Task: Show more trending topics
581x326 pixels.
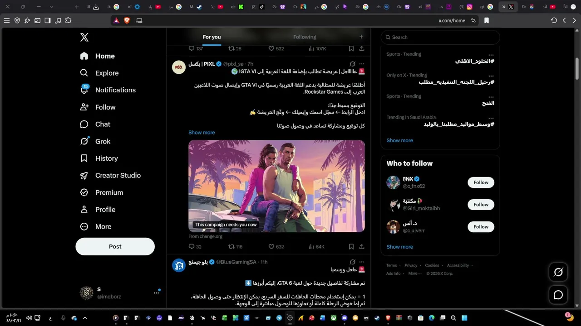Action: click(x=400, y=140)
